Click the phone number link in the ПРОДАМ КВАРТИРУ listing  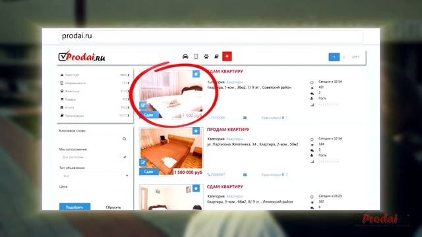[x=217, y=174]
